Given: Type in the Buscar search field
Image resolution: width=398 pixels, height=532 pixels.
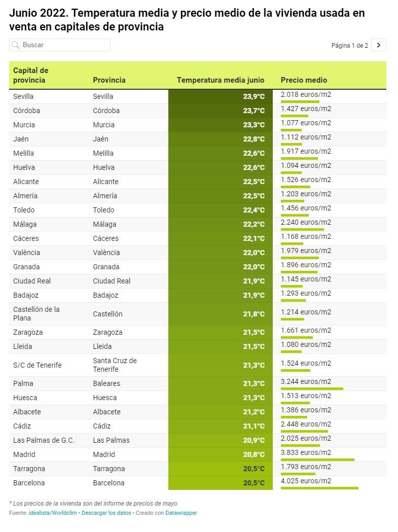Looking at the screenshot, I should pos(64,45).
